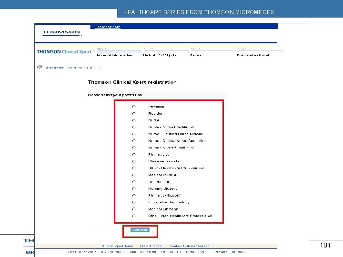Select Information Technology radio button
Image resolution: width=343 pixels, height=257 pixels.
[134, 202]
